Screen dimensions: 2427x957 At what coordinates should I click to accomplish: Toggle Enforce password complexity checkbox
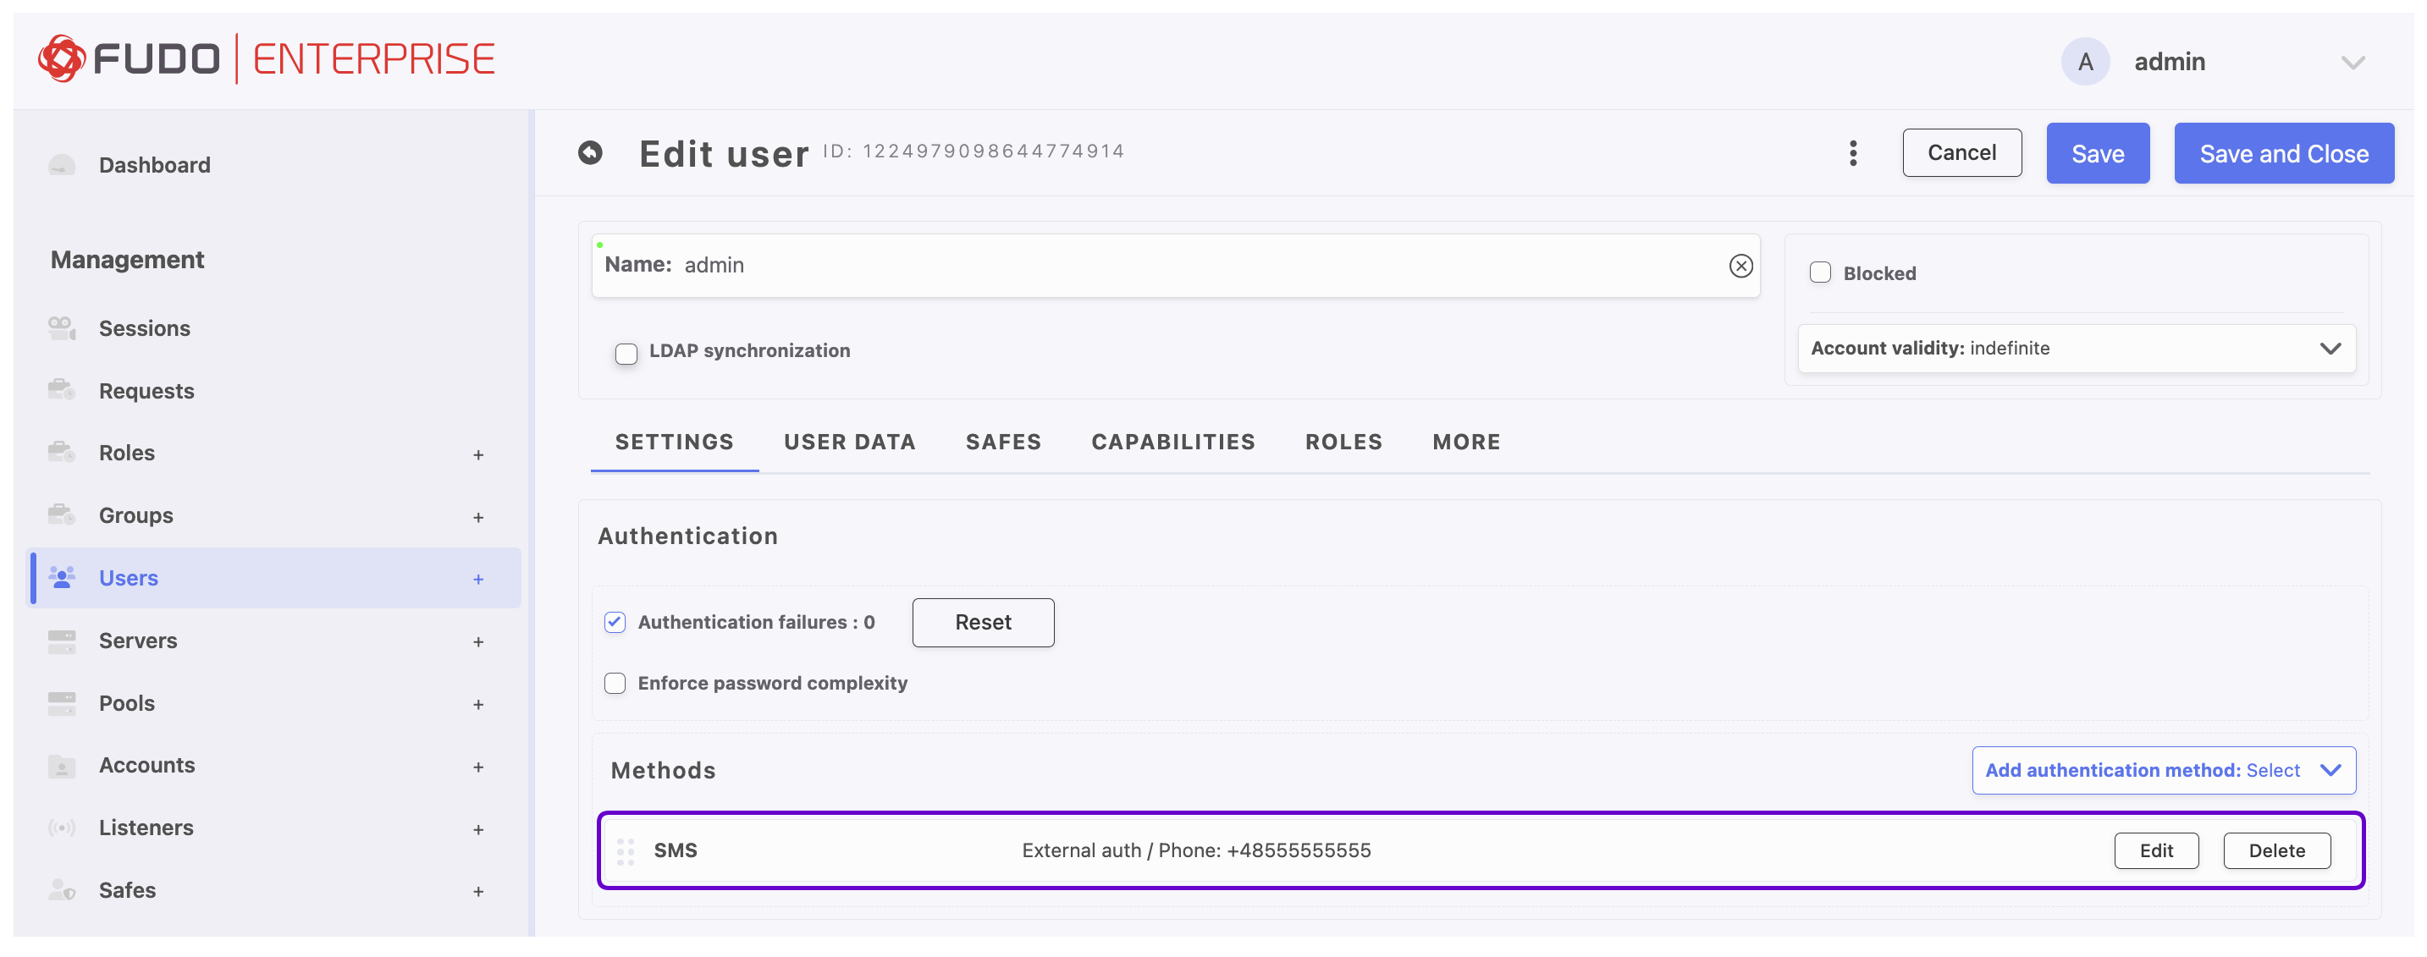coord(615,683)
